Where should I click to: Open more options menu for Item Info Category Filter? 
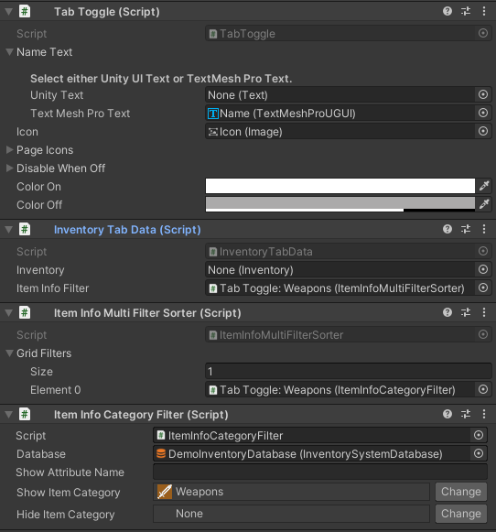pyautogui.click(x=484, y=414)
